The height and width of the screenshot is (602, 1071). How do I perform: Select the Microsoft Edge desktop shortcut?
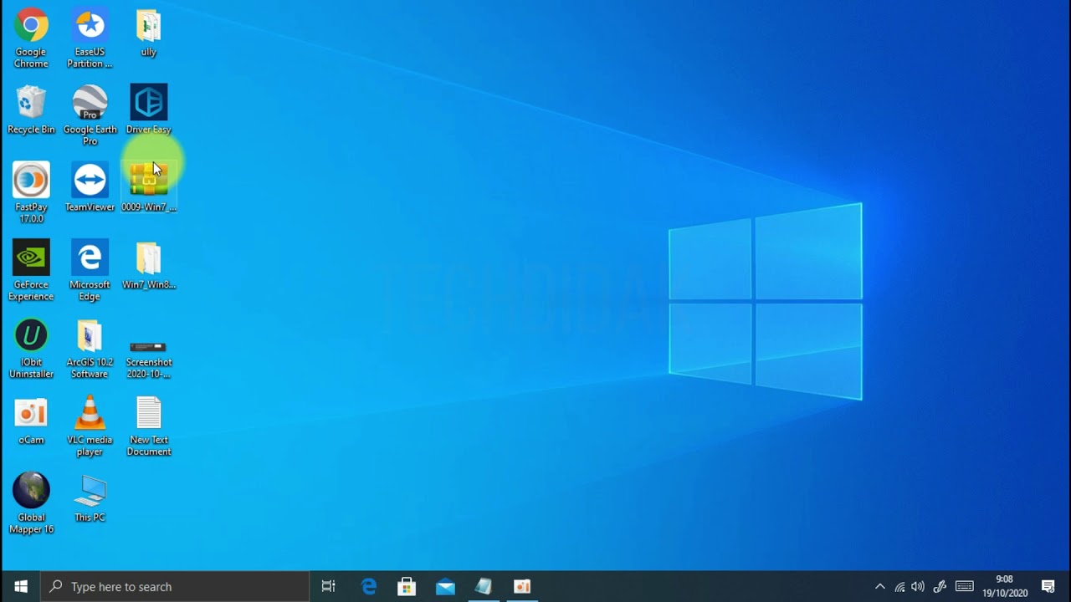click(90, 271)
